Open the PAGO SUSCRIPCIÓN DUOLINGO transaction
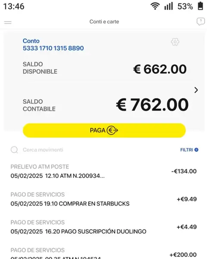Screen dimensions: 207x259 (103, 227)
